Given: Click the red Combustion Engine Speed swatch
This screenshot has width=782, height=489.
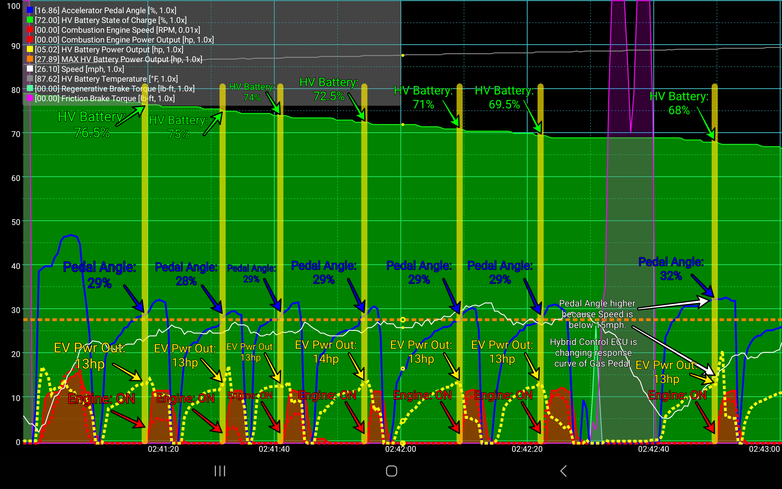Looking at the screenshot, I should 30,30.
